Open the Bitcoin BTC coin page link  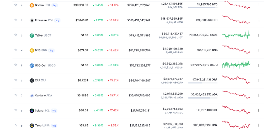(42, 5)
